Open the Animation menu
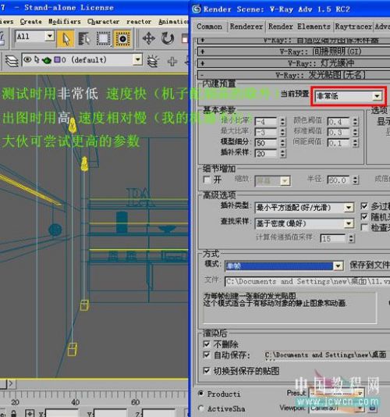The height and width of the screenshot is (417, 390). point(173,22)
